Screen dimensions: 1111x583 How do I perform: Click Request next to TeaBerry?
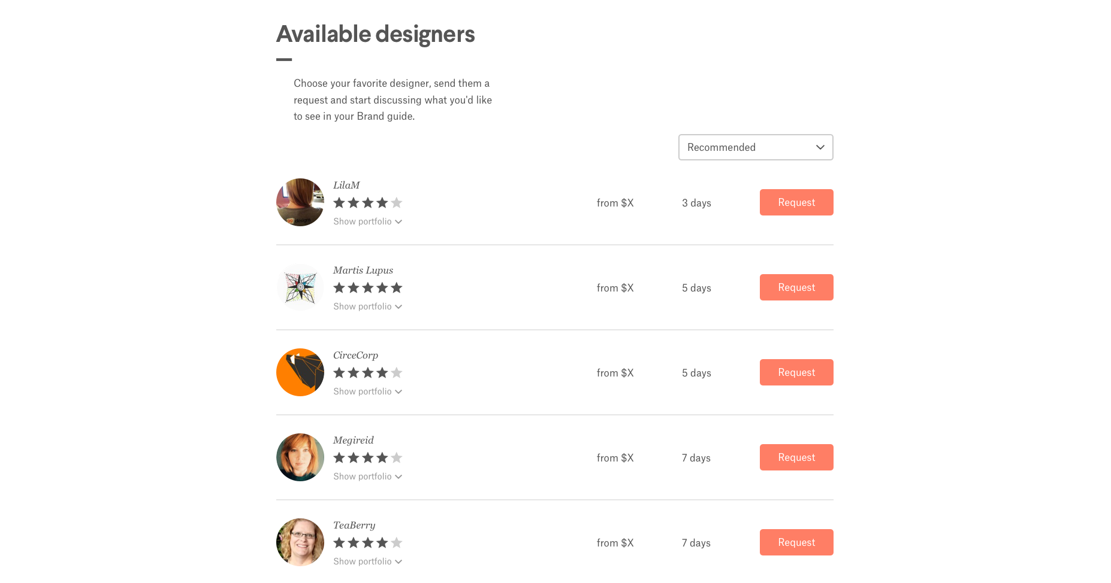click(x=796, y=542)
